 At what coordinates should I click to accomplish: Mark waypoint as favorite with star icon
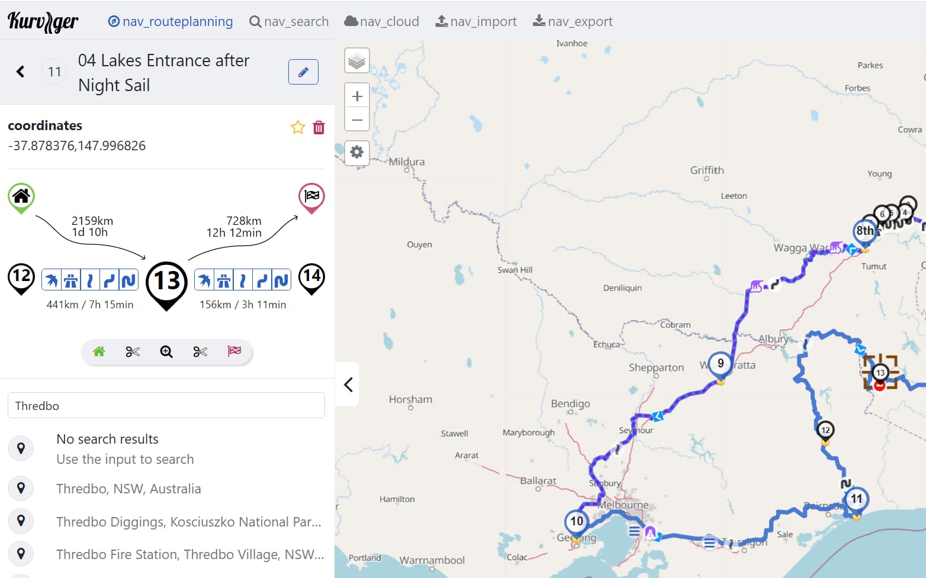point(298,127)
